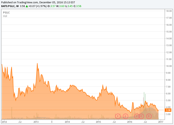Viewport: 174px width, 125px height.
Task: Open the earnings E marker just before 2016
Action: click(126, 116)
